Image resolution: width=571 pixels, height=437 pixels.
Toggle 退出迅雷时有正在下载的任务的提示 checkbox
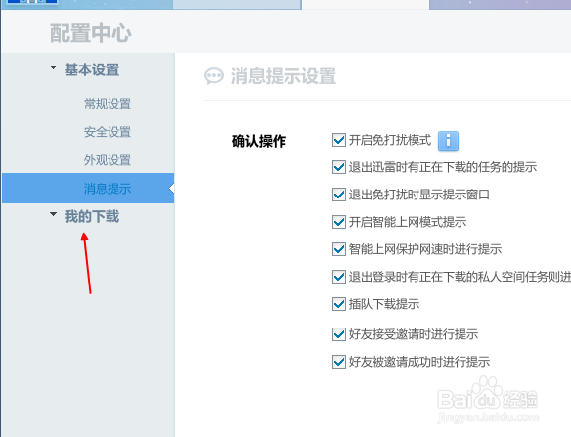click(339, 167)
